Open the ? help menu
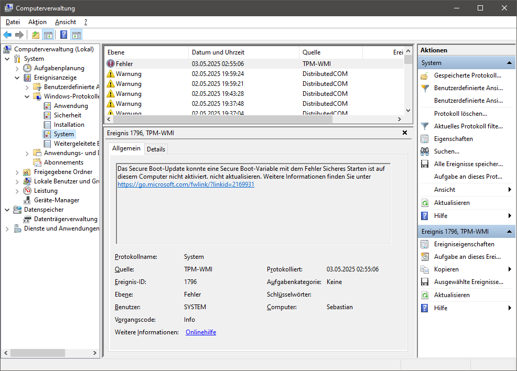517x371 pixels. pos(85,22)
